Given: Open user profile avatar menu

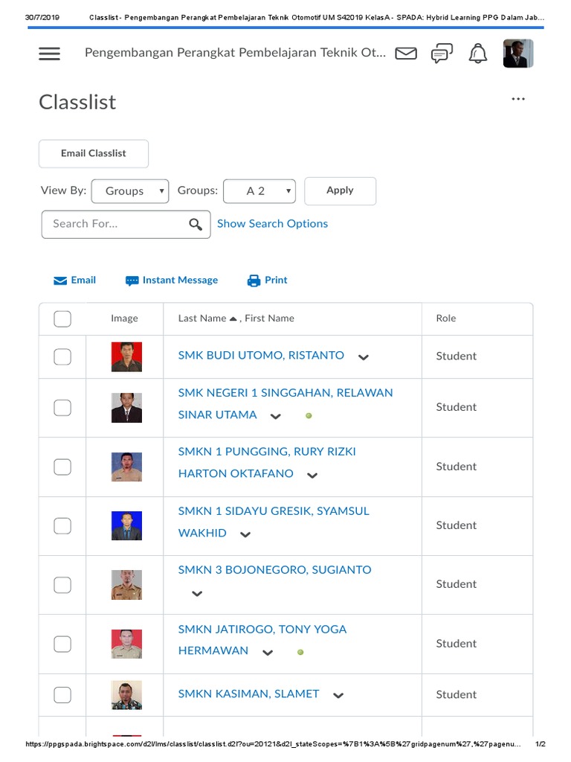Looking at the screenshot, I should pos(517,54).
